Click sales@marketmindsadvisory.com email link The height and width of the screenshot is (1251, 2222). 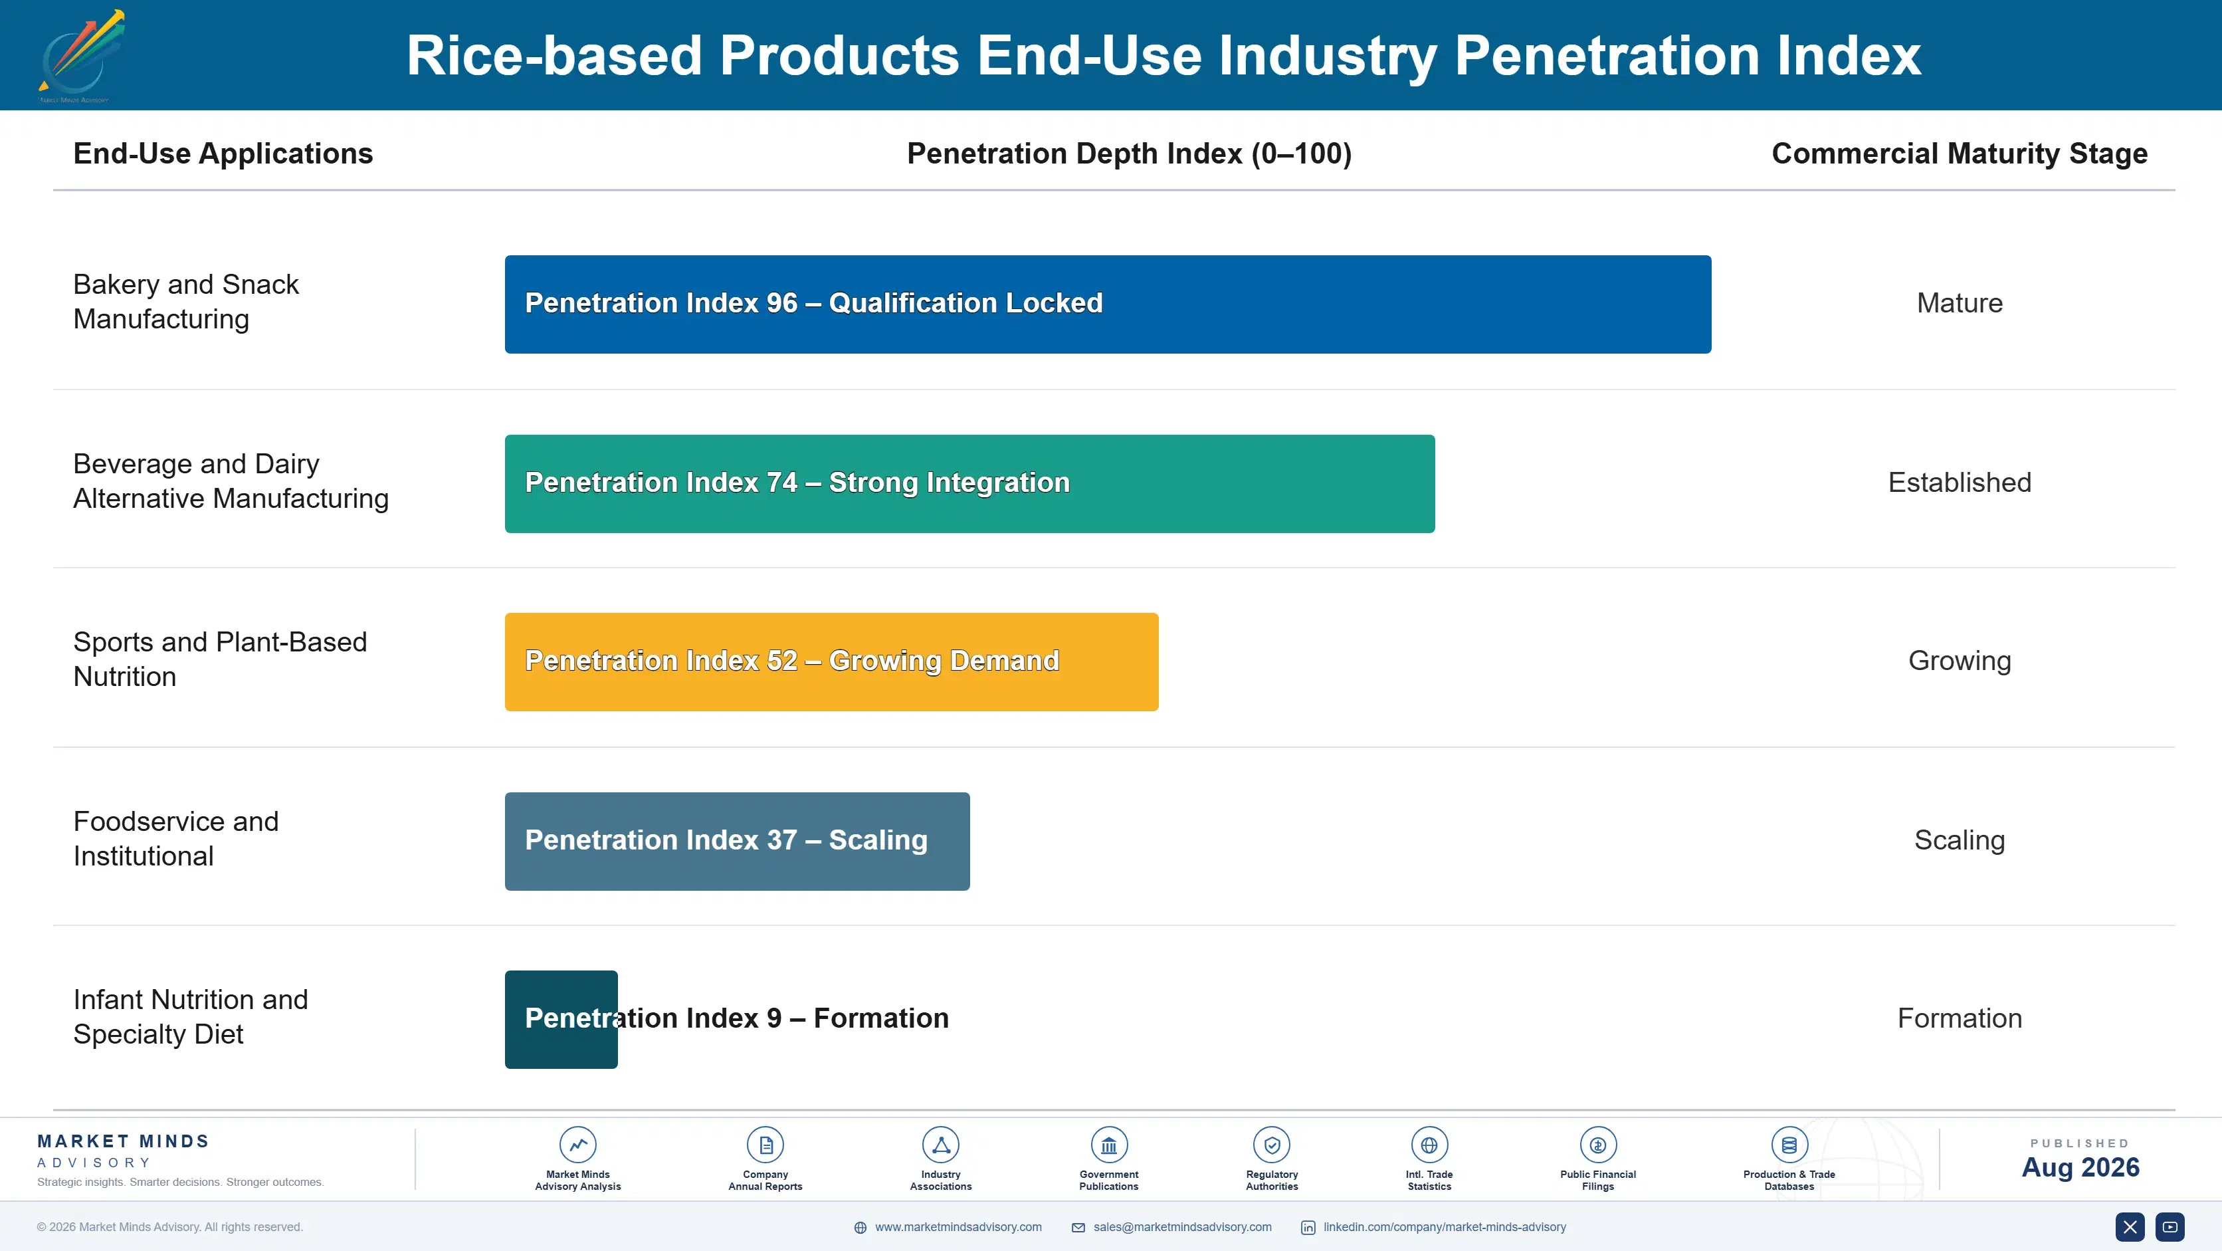pos(1183,1227)
